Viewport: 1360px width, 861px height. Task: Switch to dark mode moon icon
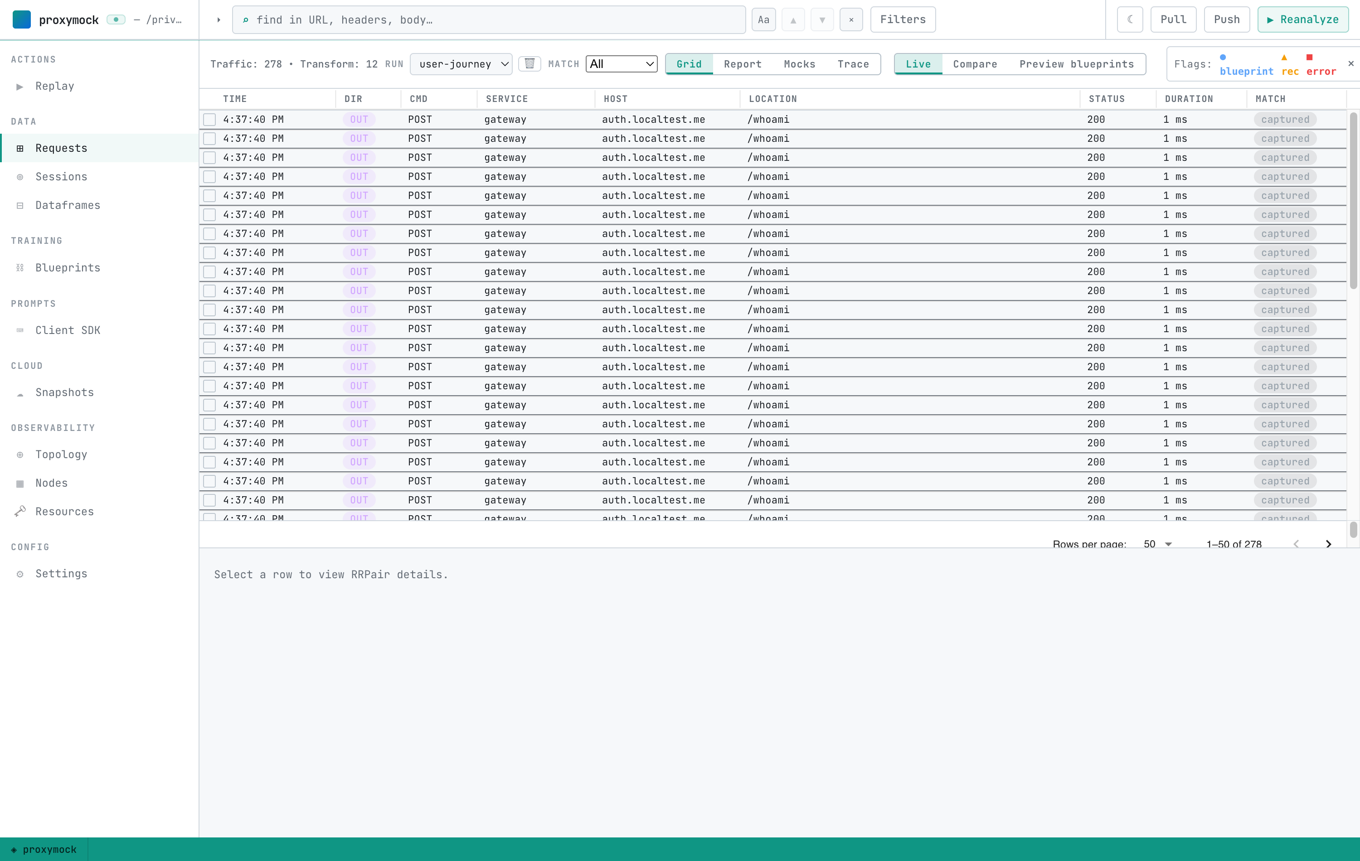coord(1130,20)
